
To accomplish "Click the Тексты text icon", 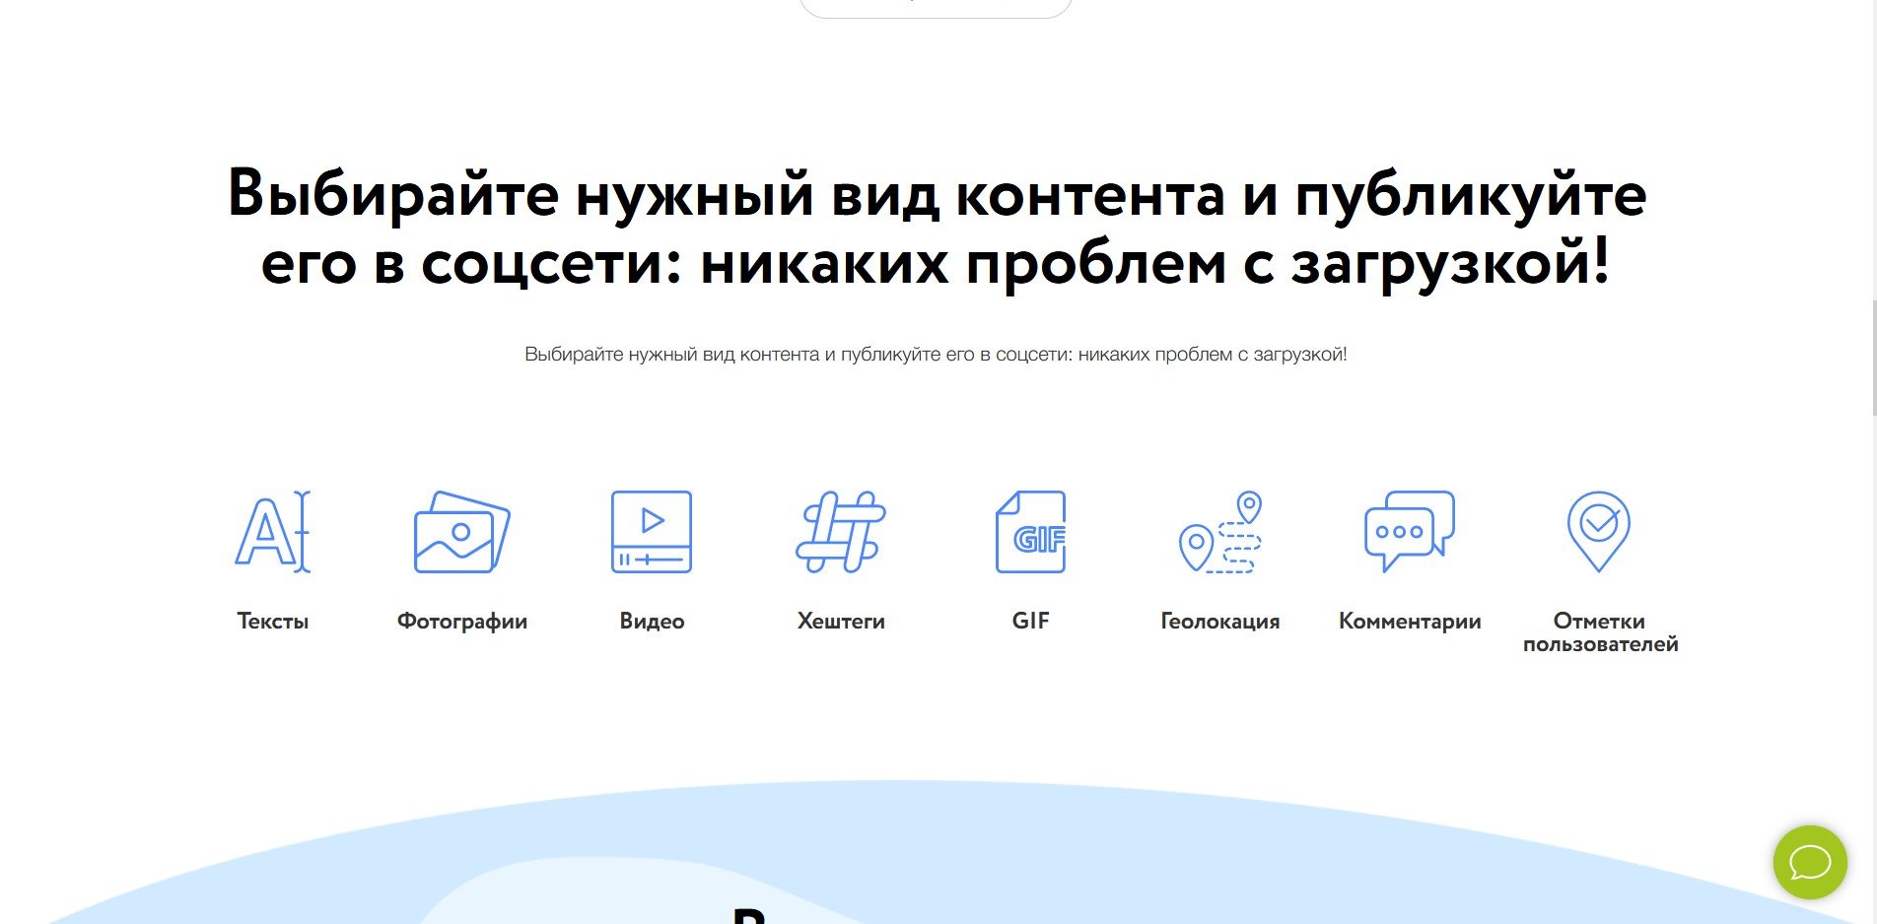I will [273, 532].
